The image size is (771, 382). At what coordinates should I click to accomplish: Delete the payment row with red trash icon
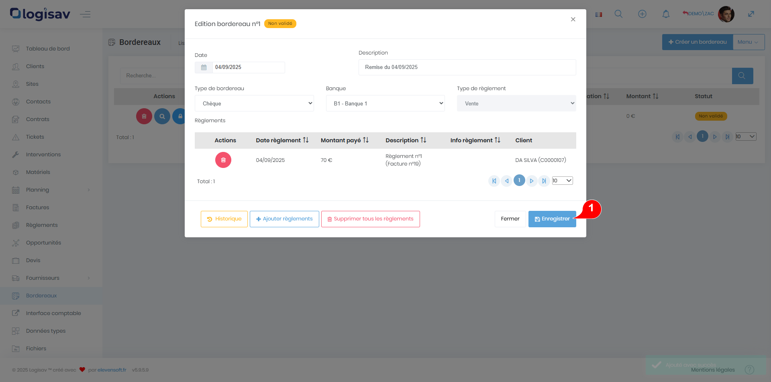pos(223,160)
